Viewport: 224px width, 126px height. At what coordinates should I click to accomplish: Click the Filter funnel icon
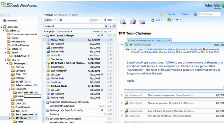105,20
